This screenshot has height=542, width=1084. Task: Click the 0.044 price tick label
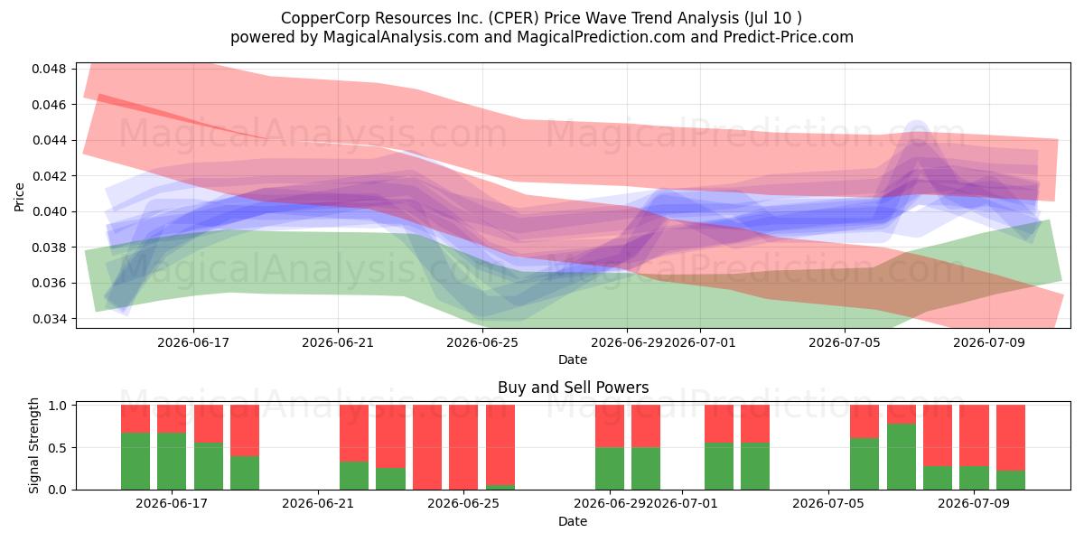pos(48,140)
